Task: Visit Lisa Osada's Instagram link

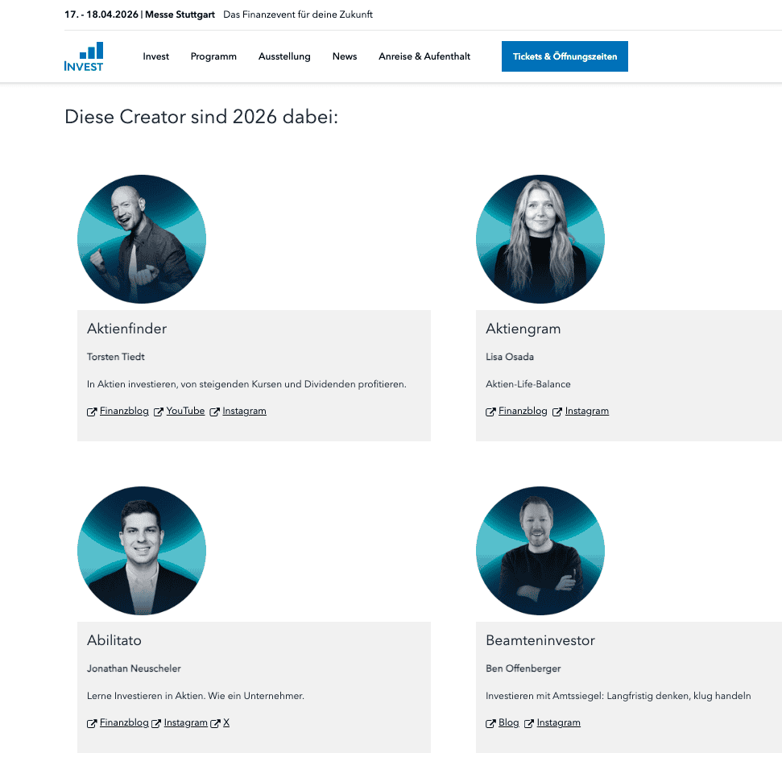Action: pyautogui.click(x=586, y=411)
